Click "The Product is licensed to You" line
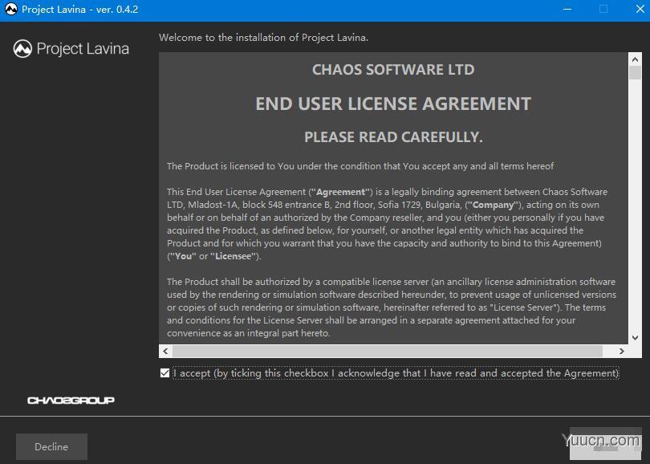This screenshot has width=650, height=464. tap(360, 166)
